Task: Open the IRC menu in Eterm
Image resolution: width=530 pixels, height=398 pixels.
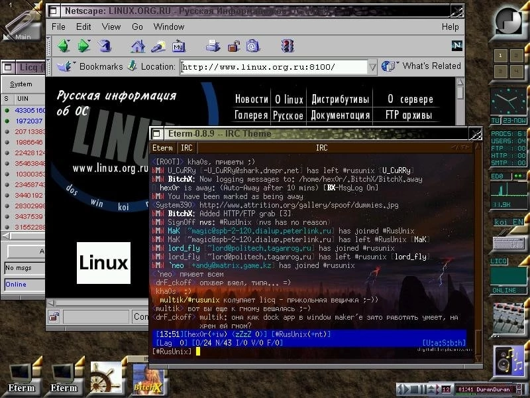Action: [187, 148]
